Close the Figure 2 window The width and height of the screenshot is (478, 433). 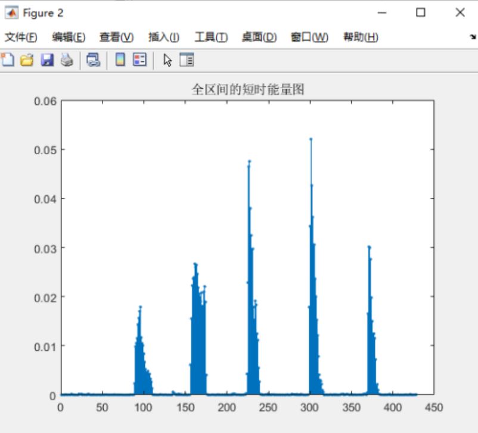point(460,13)
